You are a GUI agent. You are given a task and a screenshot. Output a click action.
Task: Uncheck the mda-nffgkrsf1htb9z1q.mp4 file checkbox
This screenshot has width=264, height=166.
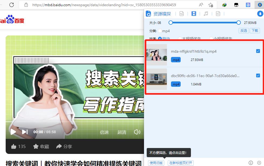(x=258, y=51)
